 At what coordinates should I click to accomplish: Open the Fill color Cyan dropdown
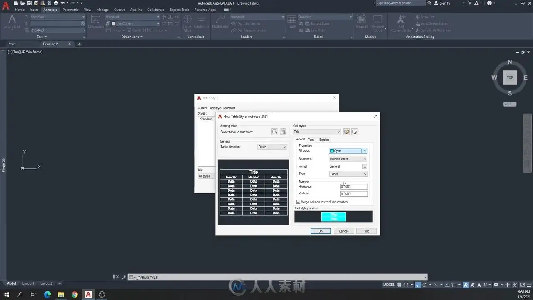click(x=348, y=151)
